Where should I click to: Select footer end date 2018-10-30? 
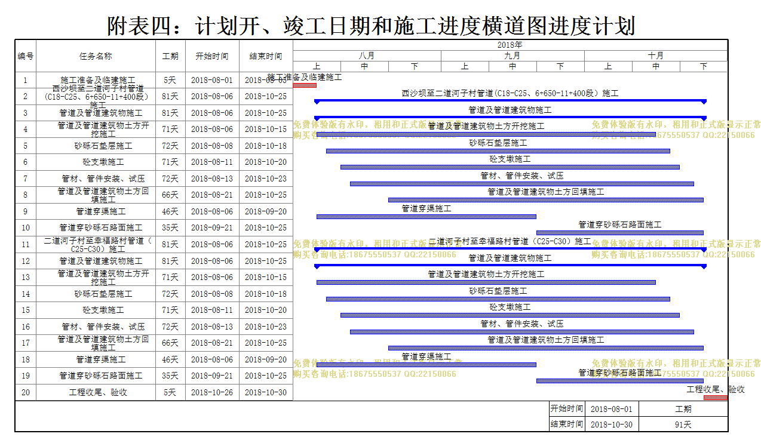click(x=611, y=425)
